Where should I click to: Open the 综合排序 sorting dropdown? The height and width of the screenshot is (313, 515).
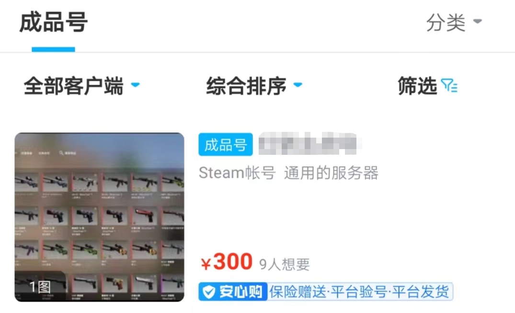click(254, 86)
